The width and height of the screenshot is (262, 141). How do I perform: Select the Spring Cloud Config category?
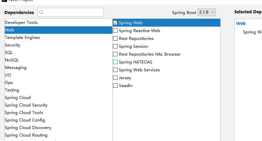58,120
